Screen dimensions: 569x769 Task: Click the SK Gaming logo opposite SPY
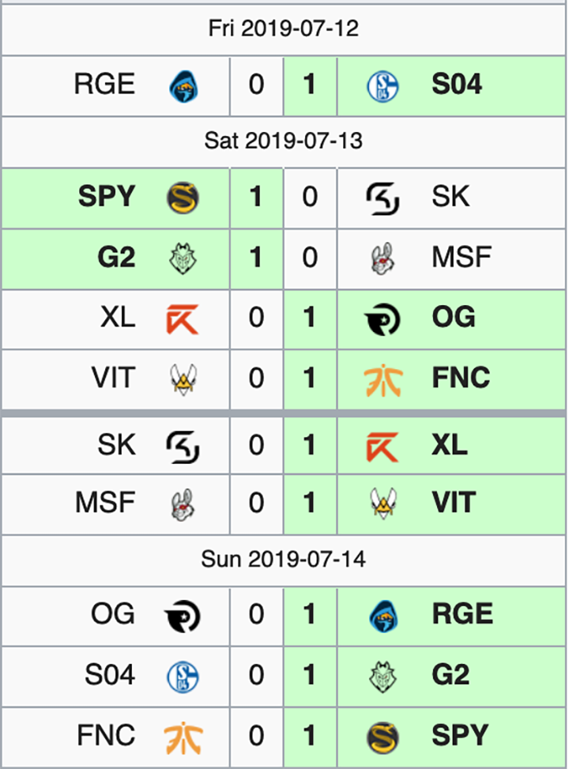382,198
